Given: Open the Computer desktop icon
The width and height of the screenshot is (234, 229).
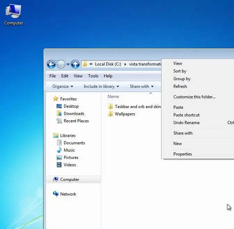Looking at the screenshot, I should click(x=14, y=15).
